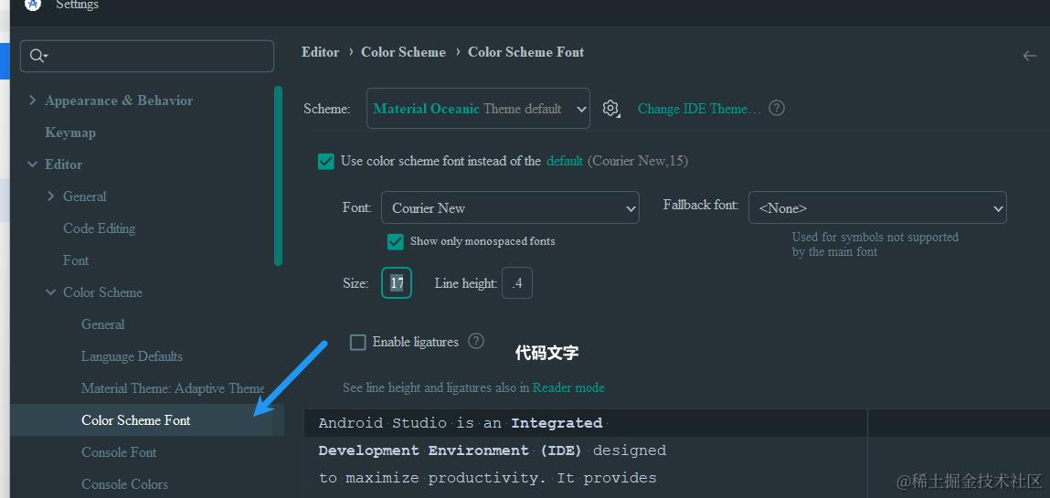Open Console Font settings
This screenshot has height=498, width=1050.
pyautogui.click(x=119, y=452)
